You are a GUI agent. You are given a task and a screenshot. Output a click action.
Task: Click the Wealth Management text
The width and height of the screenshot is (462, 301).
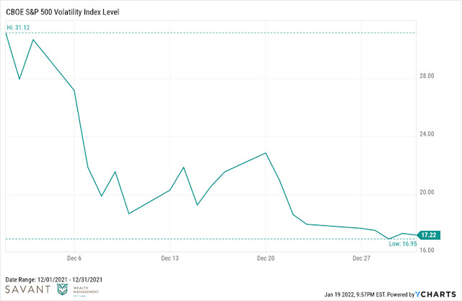(x=86, y=290)
